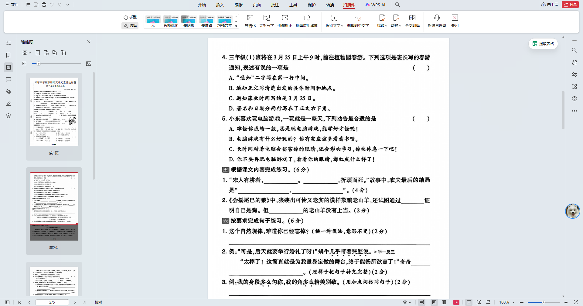Screen dimensions: 583x306
Task: Switch to the 开始 ribbon tab
Action: coord(202,5)
